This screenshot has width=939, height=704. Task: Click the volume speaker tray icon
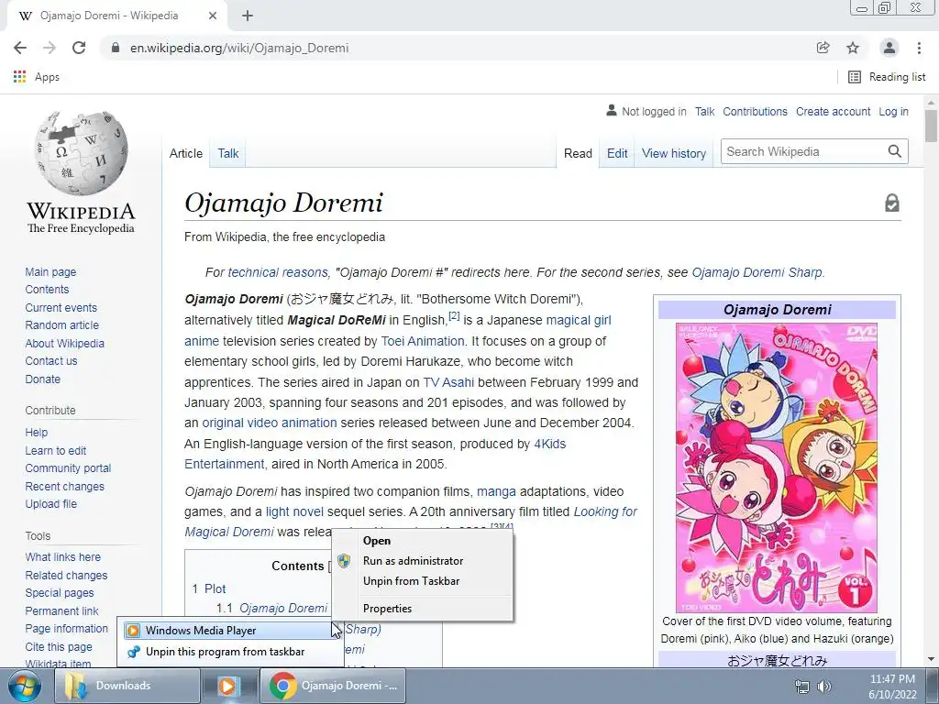(824, 686)
